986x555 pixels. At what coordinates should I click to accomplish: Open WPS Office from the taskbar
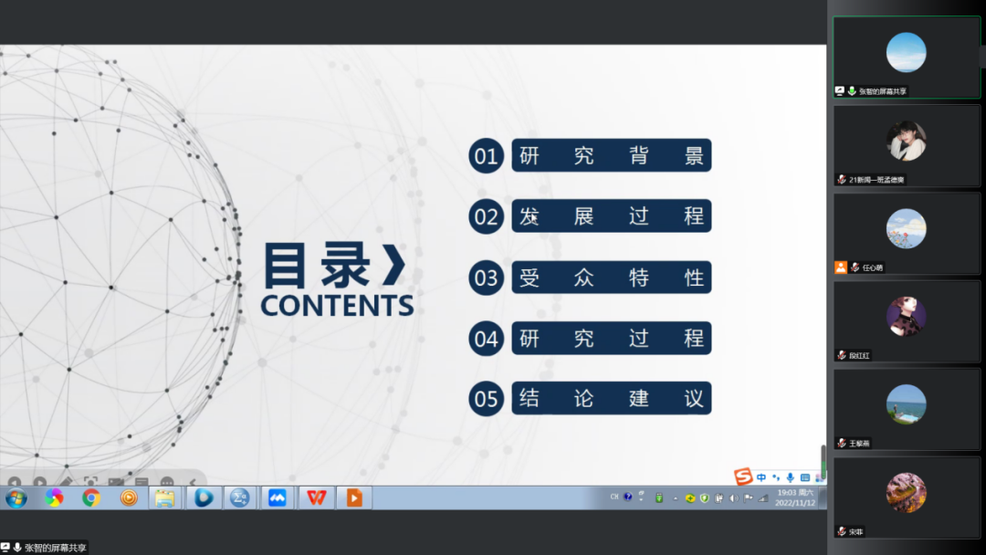315,497
